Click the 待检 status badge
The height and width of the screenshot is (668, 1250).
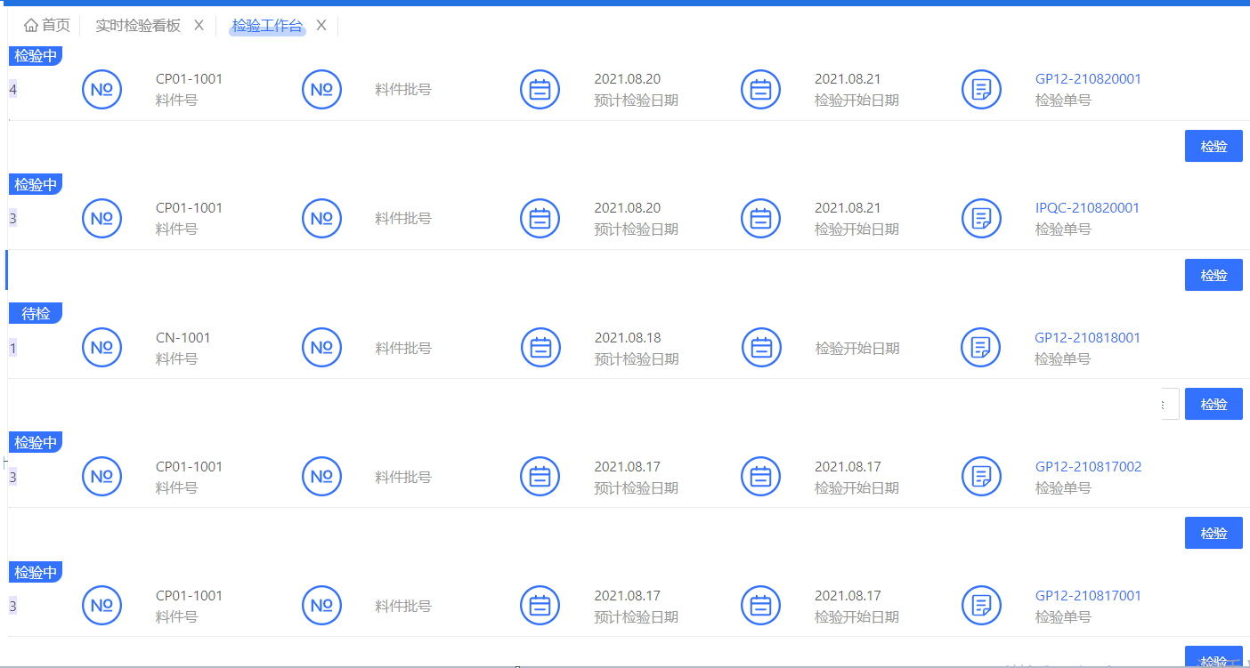[x=36, y=313]
